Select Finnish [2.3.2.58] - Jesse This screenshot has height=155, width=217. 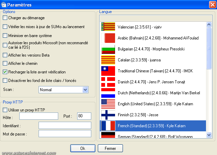[153, 115]
